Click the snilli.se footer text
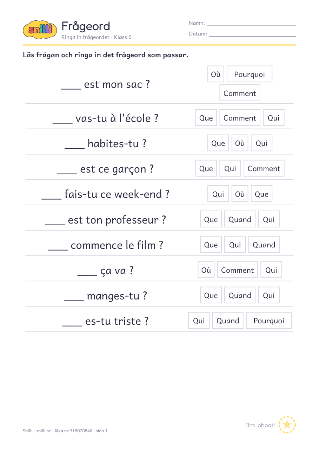 (44, 431)
